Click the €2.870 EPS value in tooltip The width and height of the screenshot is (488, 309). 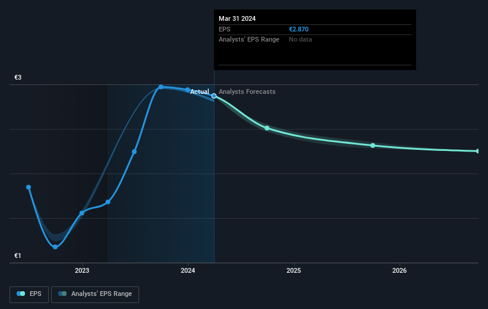coord(299,29)
